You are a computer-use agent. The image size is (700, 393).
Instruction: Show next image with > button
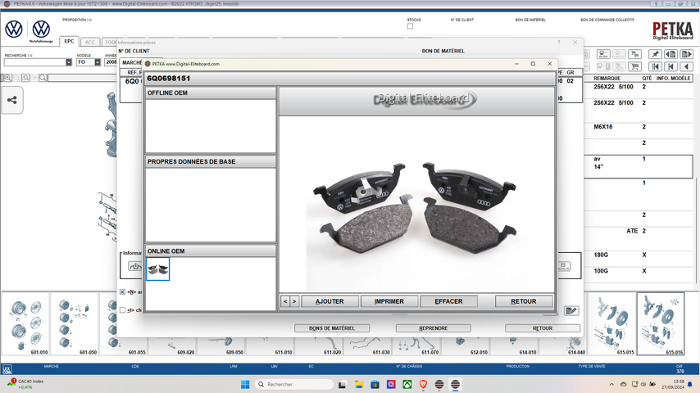pos(294,301)
